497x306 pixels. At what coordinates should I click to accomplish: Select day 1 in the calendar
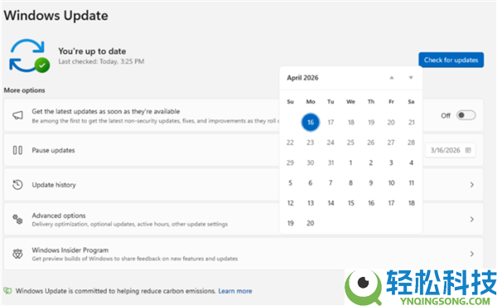click(350, 163)
